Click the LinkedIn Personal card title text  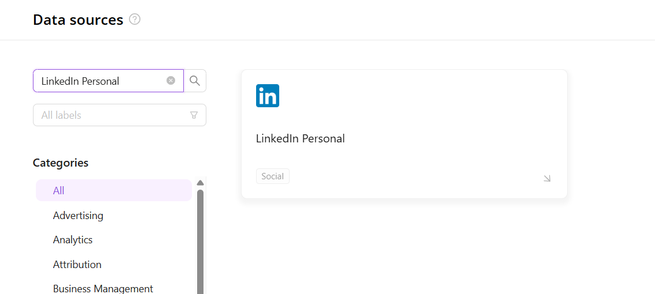click(x=300, y=139)
